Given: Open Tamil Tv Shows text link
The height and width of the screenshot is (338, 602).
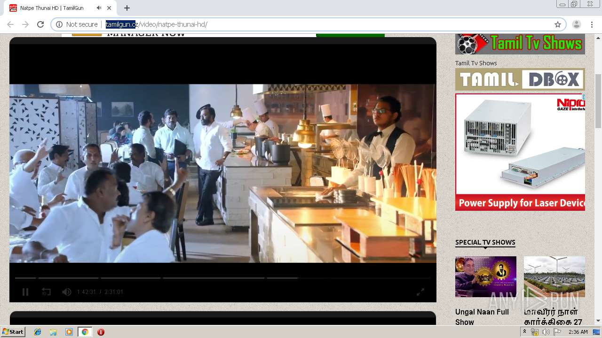Looking at the screenshot, I should (x=476, y=63).
